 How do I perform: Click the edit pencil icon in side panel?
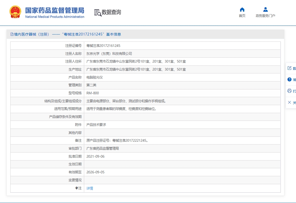(289, 68)
